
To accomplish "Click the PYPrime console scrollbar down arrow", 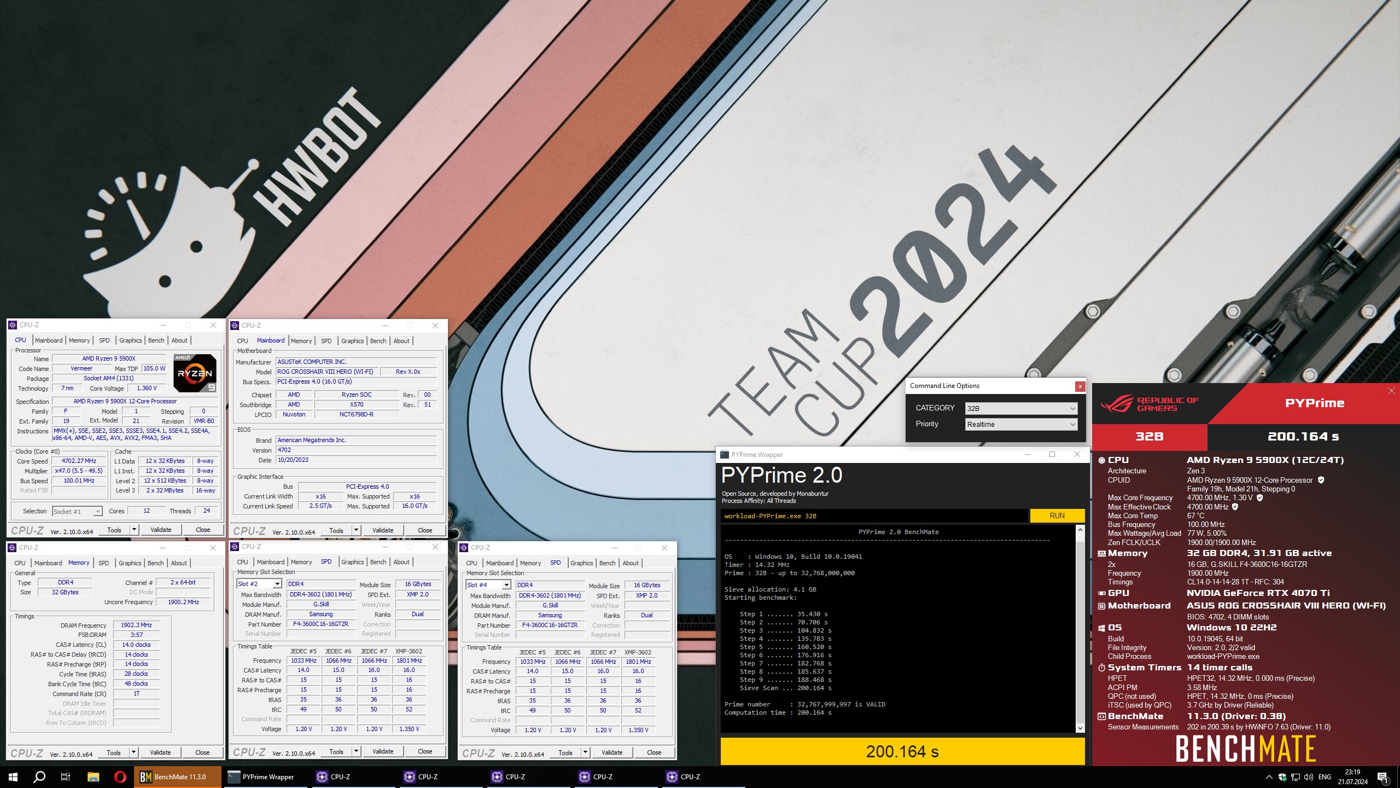I will click(1080, 728).
